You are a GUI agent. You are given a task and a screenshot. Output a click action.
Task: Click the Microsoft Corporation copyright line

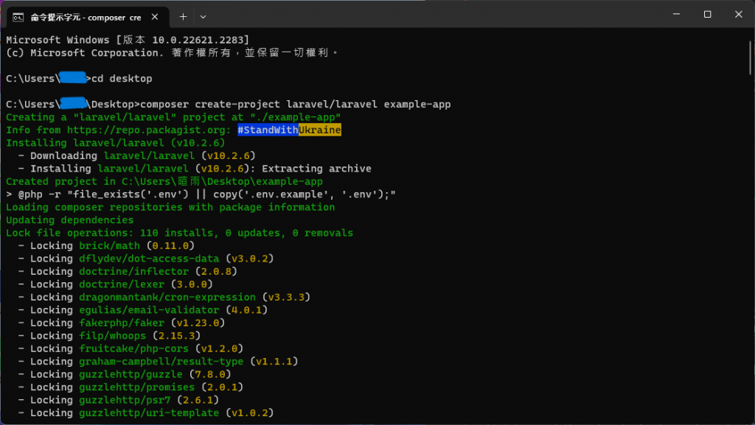tap(172, 53)
